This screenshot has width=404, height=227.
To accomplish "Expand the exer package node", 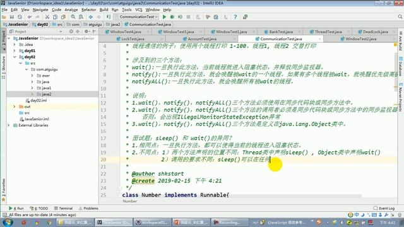I will (32, 76).
